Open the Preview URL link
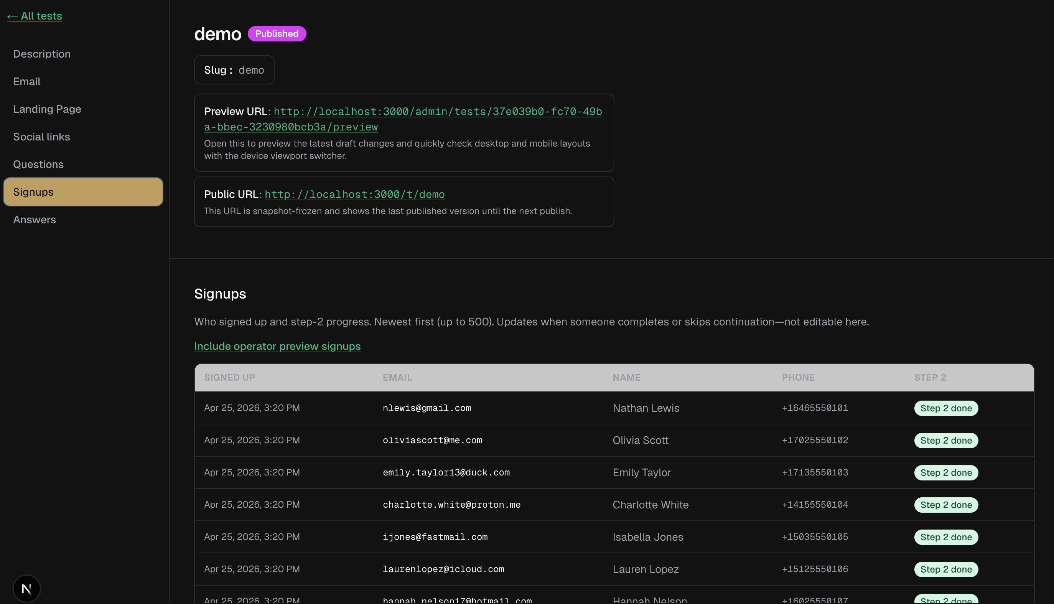 click(x=403, y=119)
